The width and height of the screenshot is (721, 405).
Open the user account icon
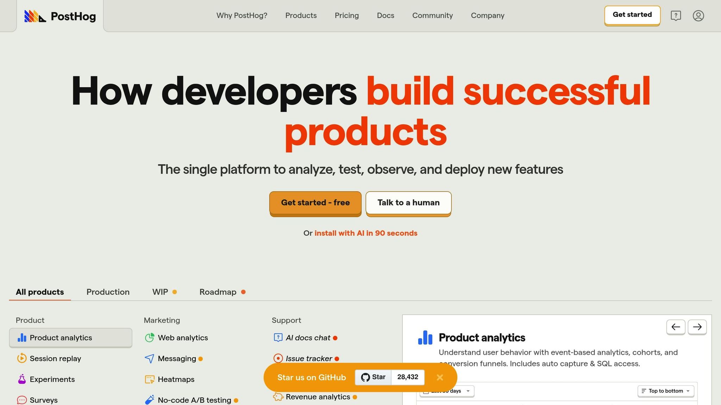tap(698, 16)
